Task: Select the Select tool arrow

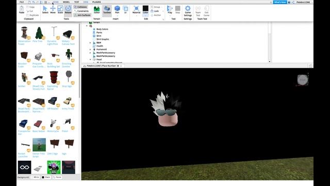Action: click(x=45, y=10)
